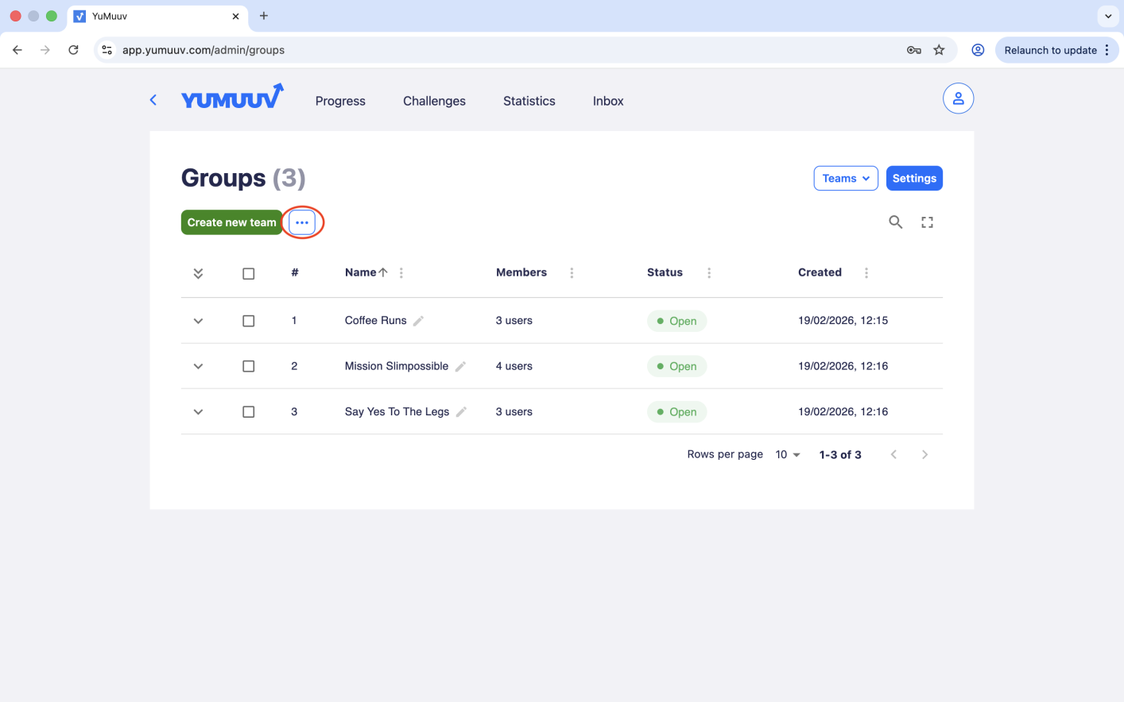Click pencil icon next to Mission Slimpossible
Viewport: 1124px width, 702px height.
460,366
